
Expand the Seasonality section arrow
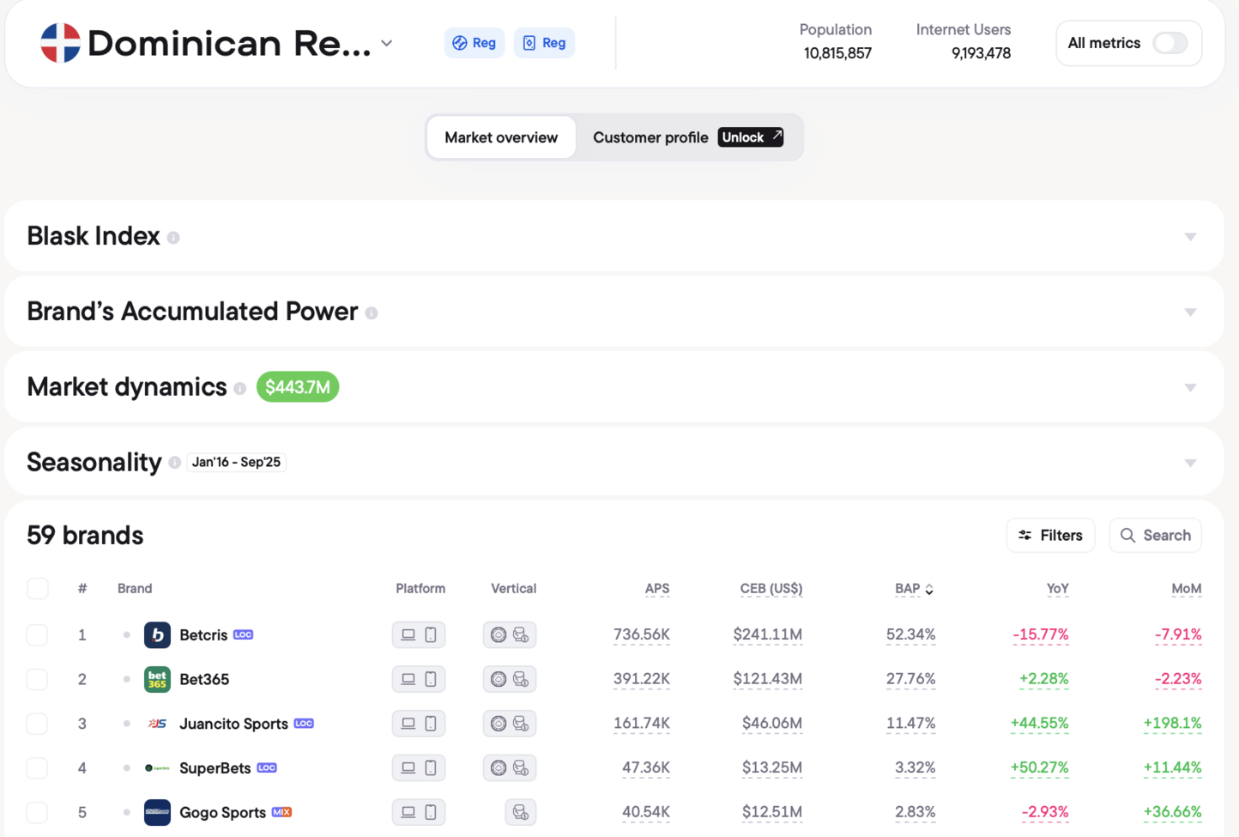click(x=1190, y=464)
